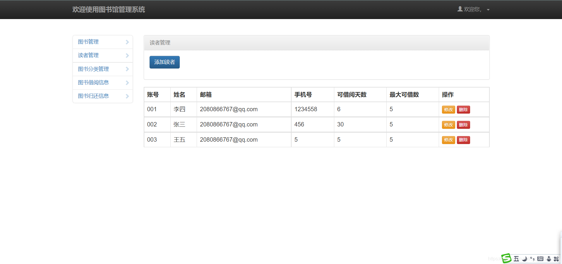Click 删除 for reader 王五

click(463, 140)
